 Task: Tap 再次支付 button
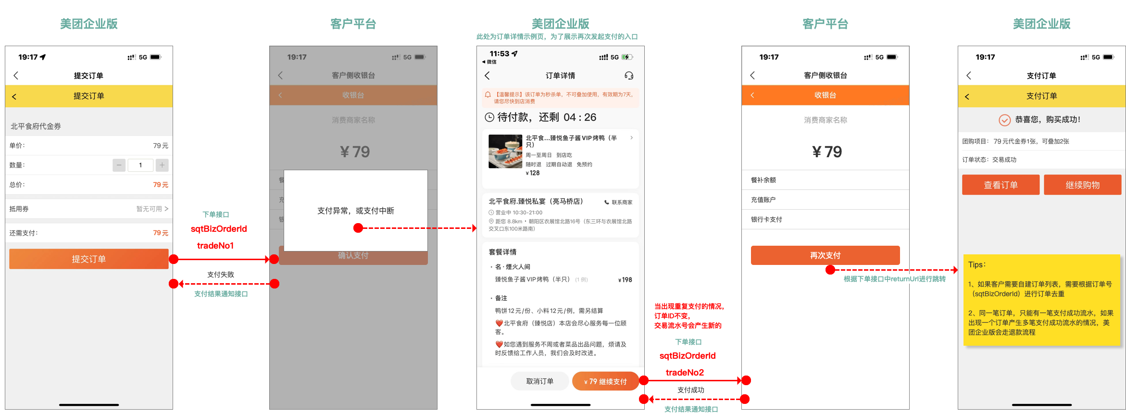click(x=826, y=255)
